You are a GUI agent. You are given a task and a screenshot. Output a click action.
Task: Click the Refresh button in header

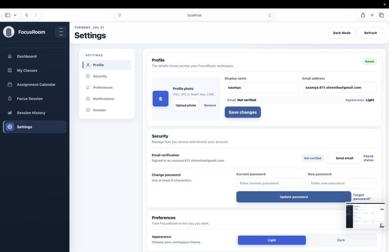click(x=370, y=33)
